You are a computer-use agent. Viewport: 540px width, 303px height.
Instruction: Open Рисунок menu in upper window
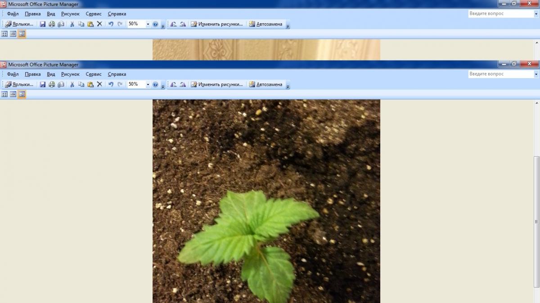click(x=70, y=14)
